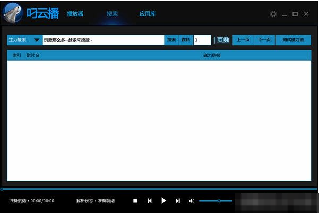The image size is (319, 213).
Task: Maximize the player window
Action: click(295, 14)
